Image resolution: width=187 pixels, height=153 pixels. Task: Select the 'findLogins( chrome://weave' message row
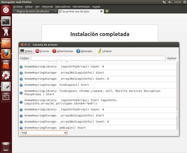click(98, 93)
